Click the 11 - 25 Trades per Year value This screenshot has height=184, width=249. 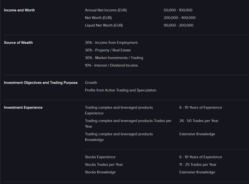click(x=198, y=165)
